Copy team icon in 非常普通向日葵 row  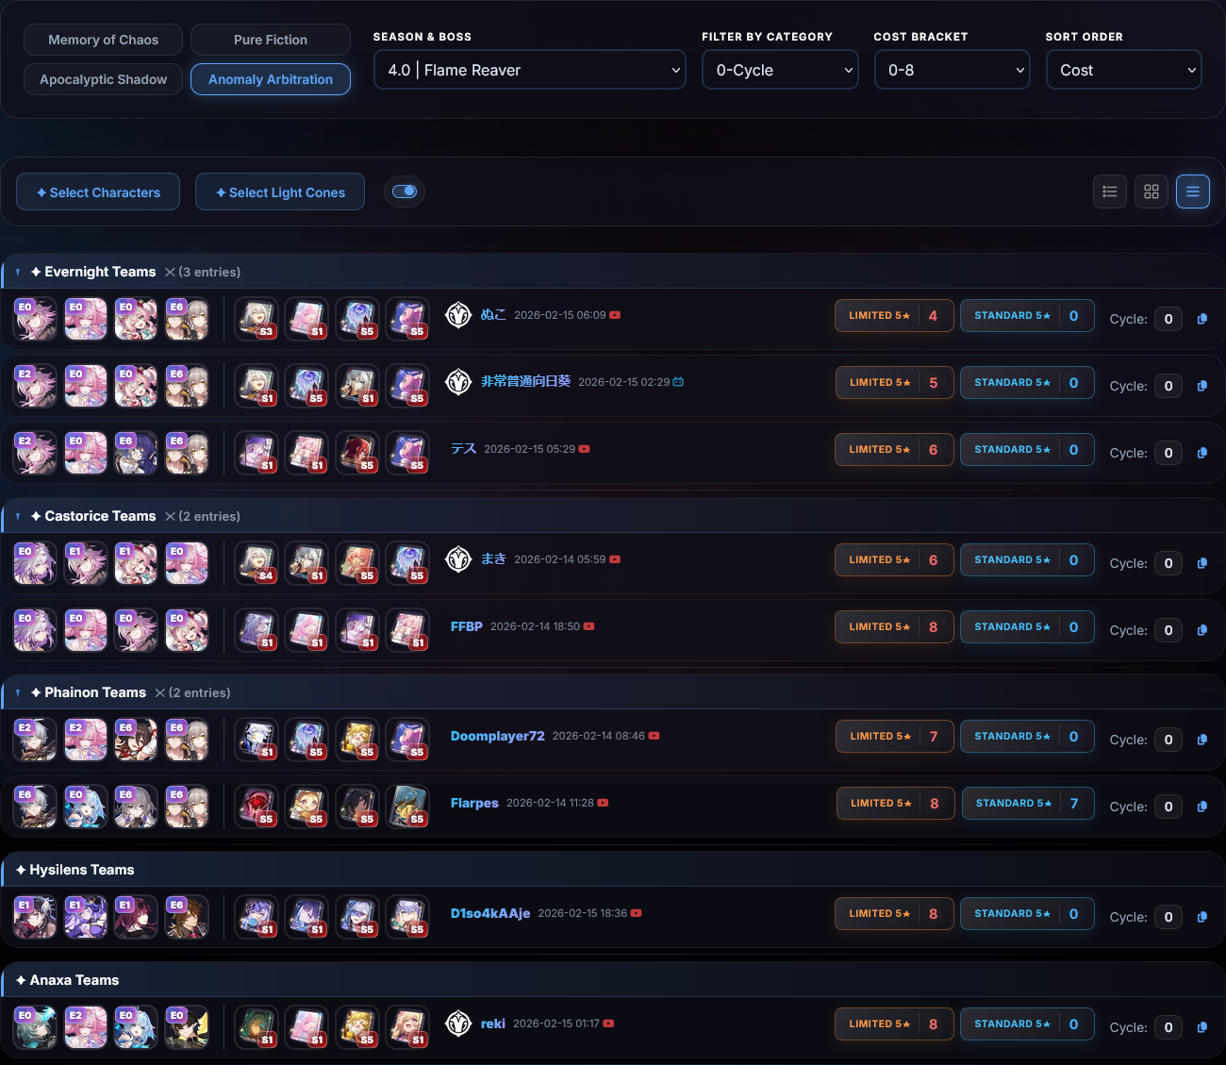[1202, 386]
